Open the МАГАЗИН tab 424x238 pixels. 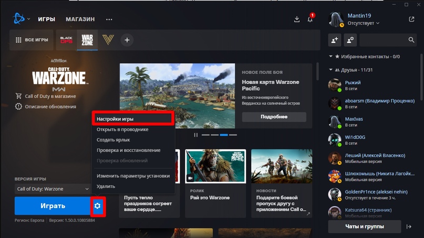point(80,19)
